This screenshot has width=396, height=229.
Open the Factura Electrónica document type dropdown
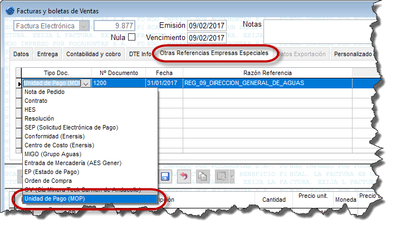click(84, 26)
